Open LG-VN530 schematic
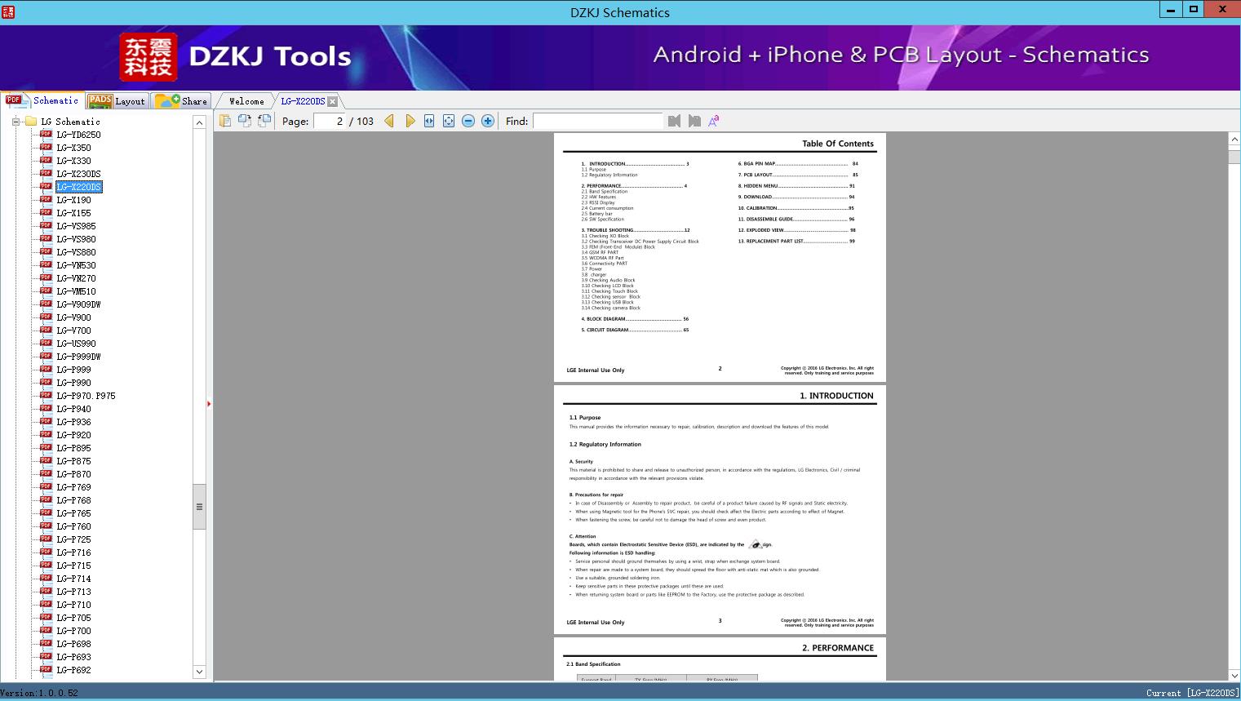 pos(76,265)
